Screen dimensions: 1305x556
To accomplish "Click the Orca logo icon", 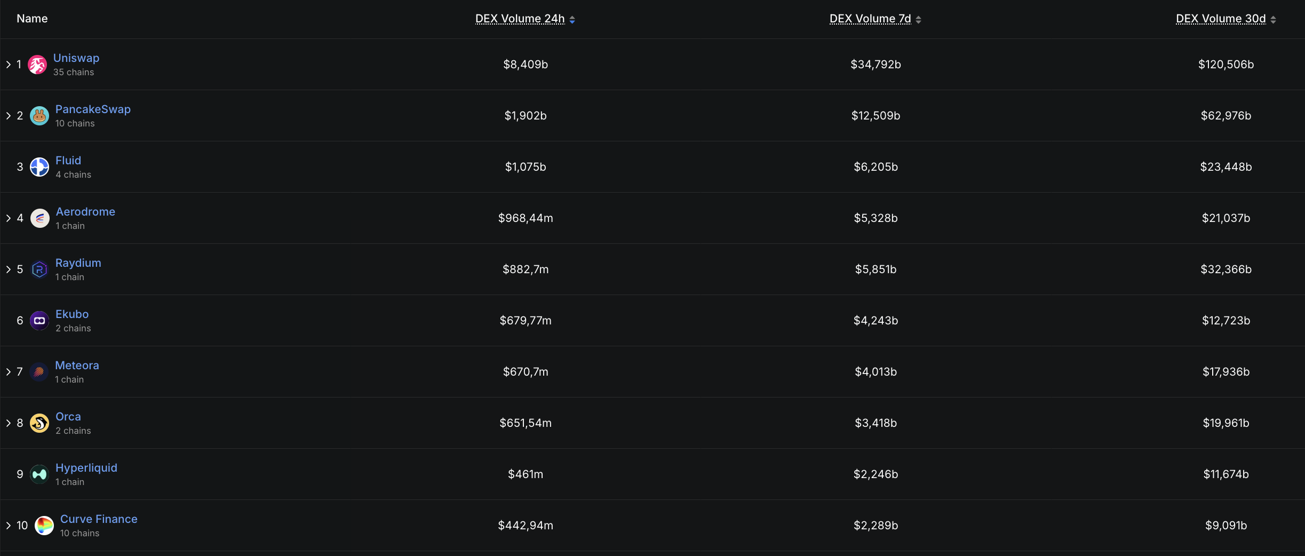I will 39,423.
